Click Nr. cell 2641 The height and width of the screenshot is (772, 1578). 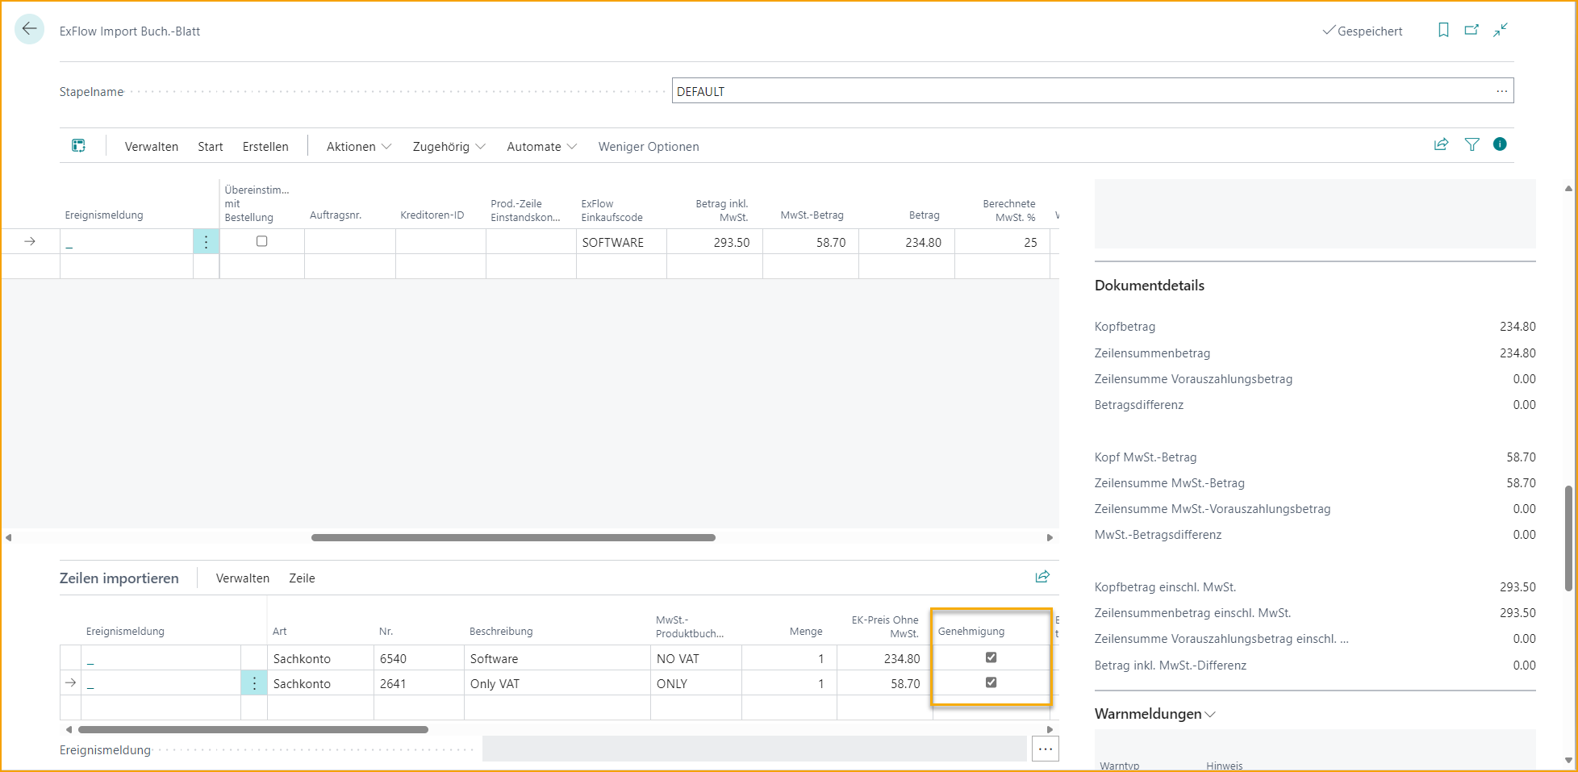pos(419,683)
